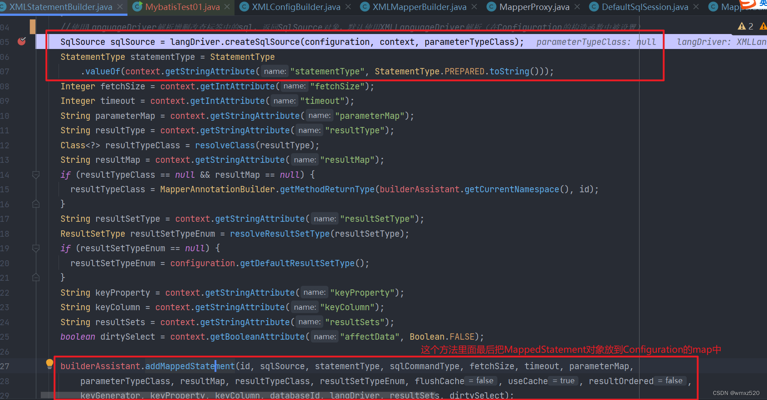Click flushCache false inline hint

tap(481, 381)
